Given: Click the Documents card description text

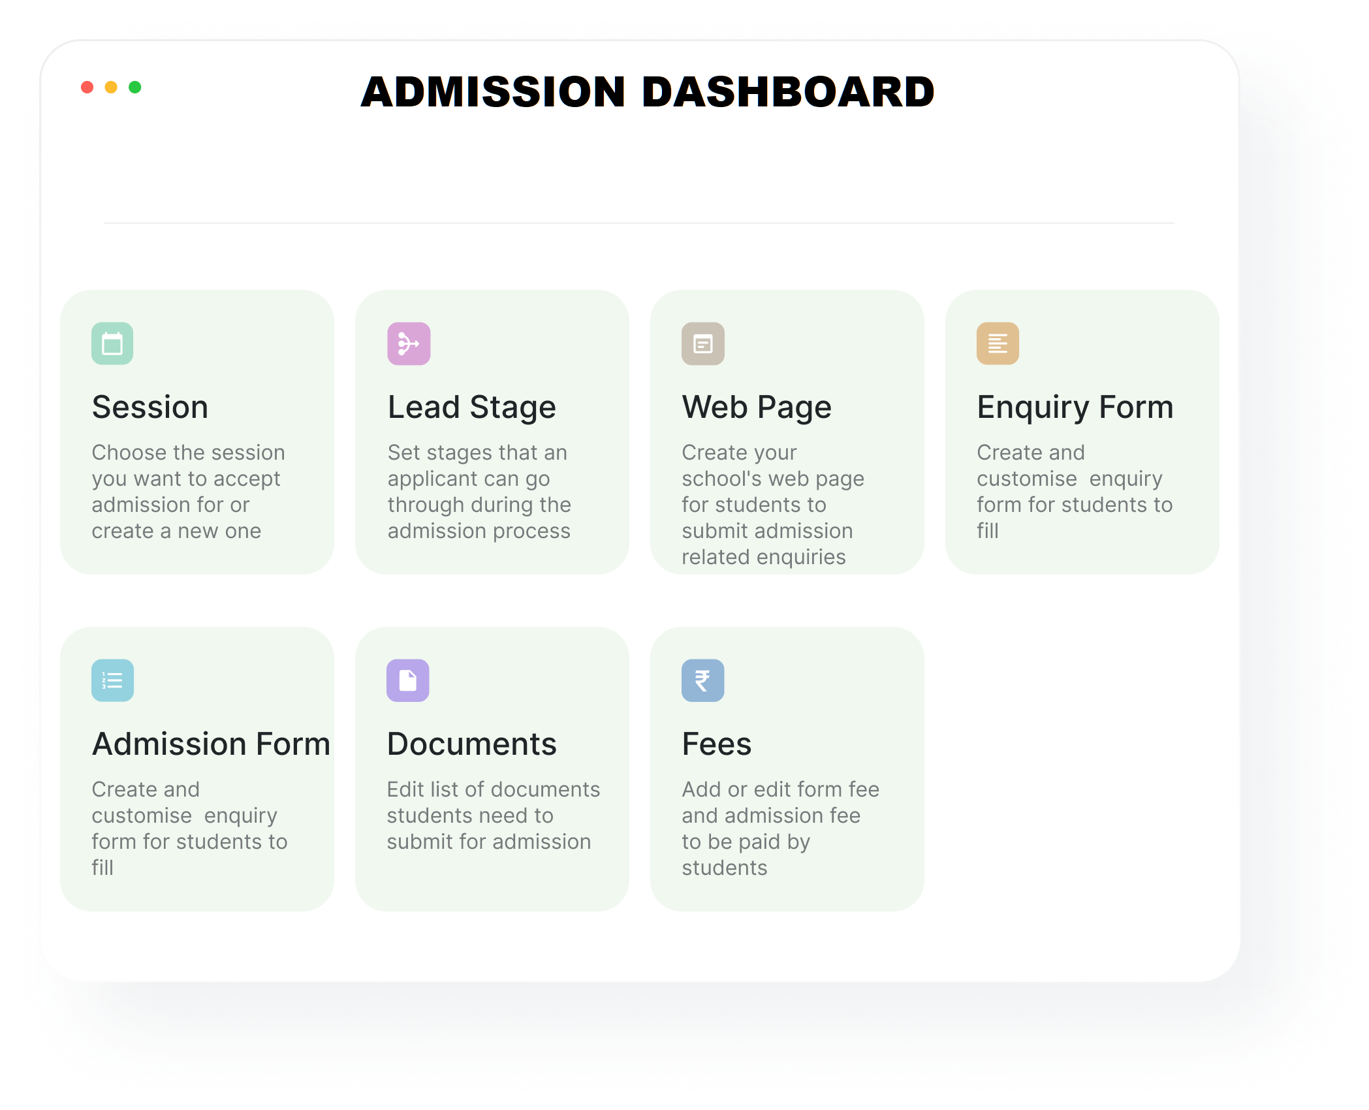Looking at the screenshot, I should 493,815.
